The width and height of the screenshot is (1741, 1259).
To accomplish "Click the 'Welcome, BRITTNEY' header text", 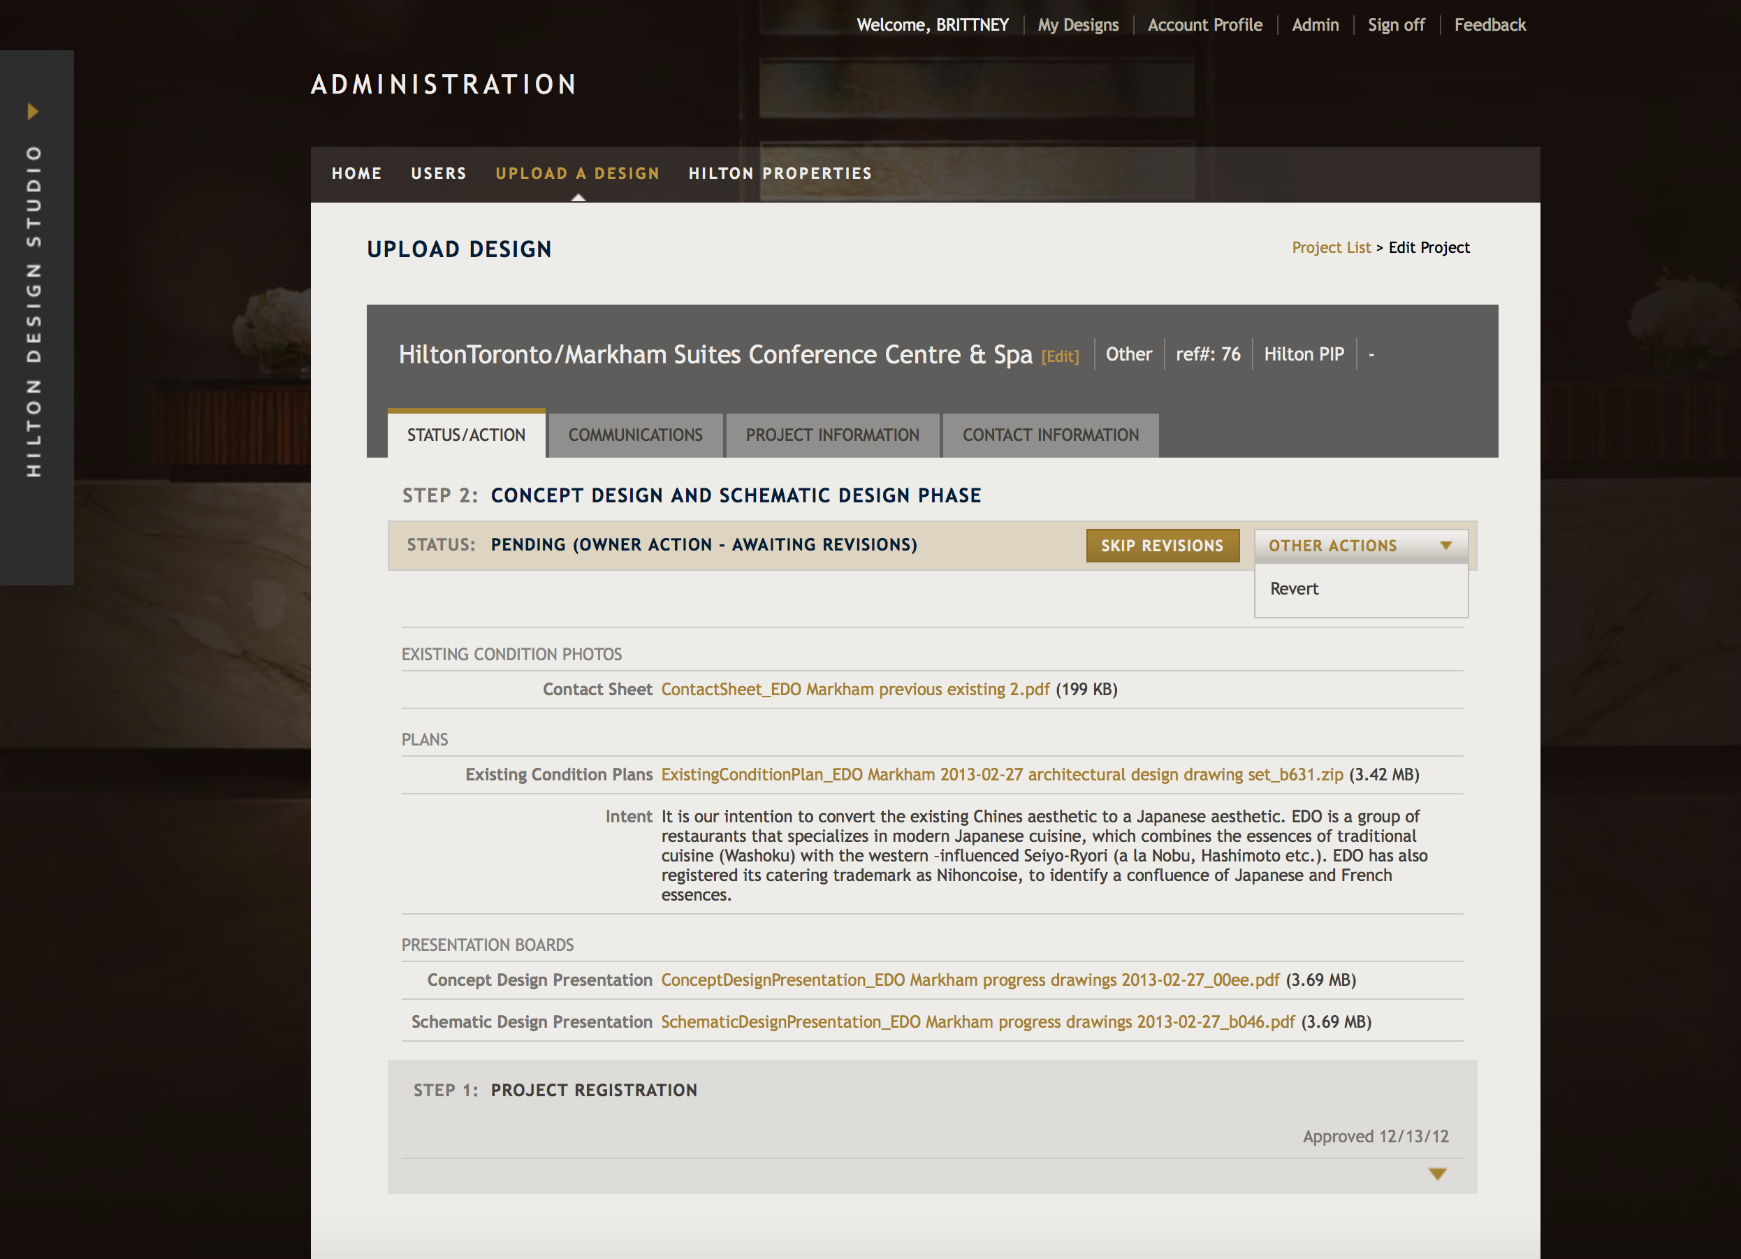I will [932, 25].
